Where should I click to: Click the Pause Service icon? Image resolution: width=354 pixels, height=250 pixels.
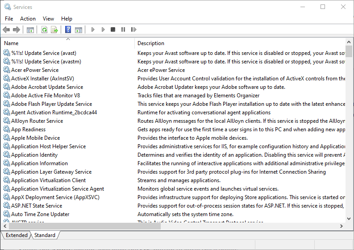[x=123, y=29]
